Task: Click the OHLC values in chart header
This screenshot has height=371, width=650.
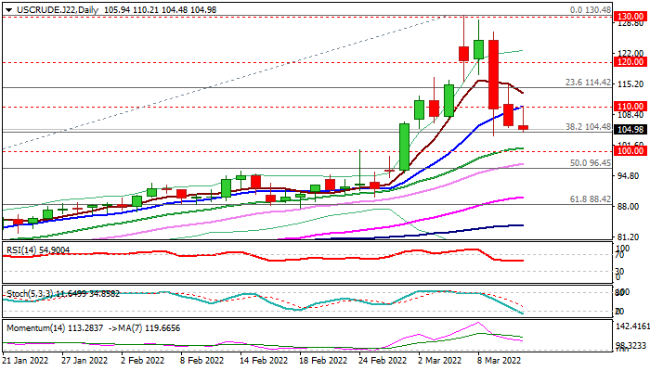Action: click(160, 10)
